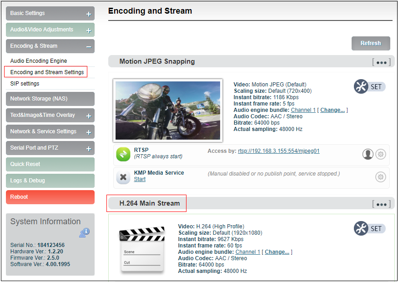Click Start link under KMP Media Service
This screenshot has width=398, height=282.
pyautogui.click(x=140, y=179)
